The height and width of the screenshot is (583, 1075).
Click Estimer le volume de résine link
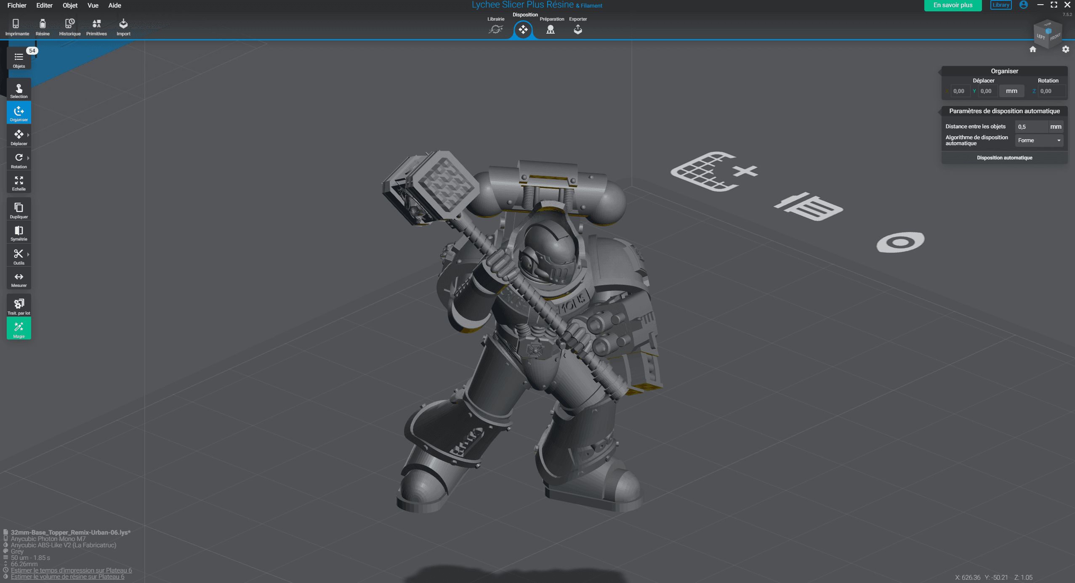(67, 577)
